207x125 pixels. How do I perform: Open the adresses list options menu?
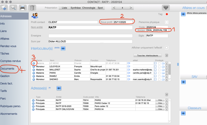click(x=167, y=94)
